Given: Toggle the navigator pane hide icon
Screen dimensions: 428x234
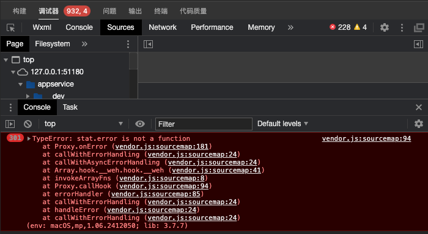Looking at the screenshot, I should [x=148, y=44].
